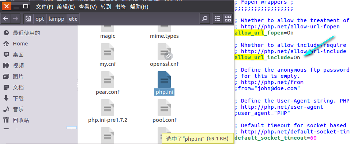This screenshot has width=350, height=144.
Task: Click the "; Fopen wrappers ;" line in editor
Action: coord(264,2)
